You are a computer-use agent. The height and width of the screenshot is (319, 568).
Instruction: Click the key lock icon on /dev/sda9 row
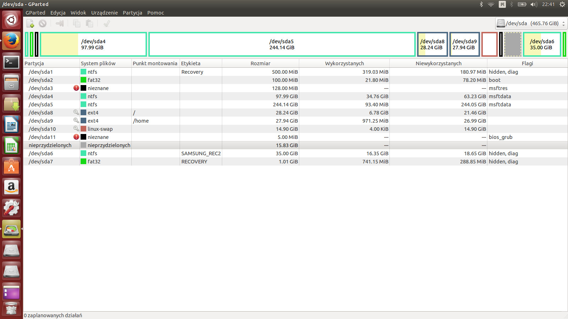pos(76,121)
